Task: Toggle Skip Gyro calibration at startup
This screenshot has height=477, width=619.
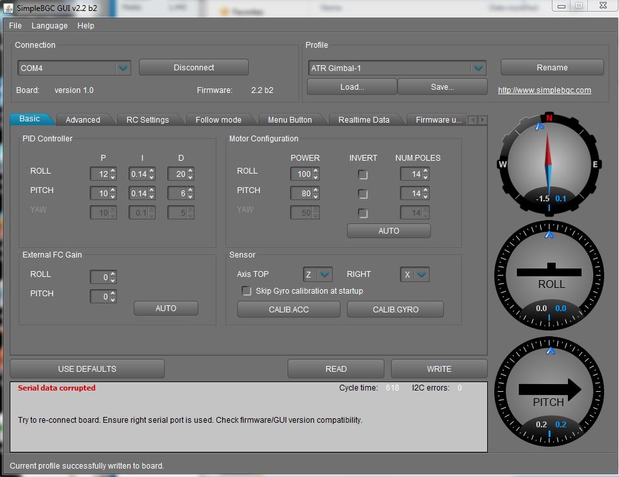Action: [246, 291]
